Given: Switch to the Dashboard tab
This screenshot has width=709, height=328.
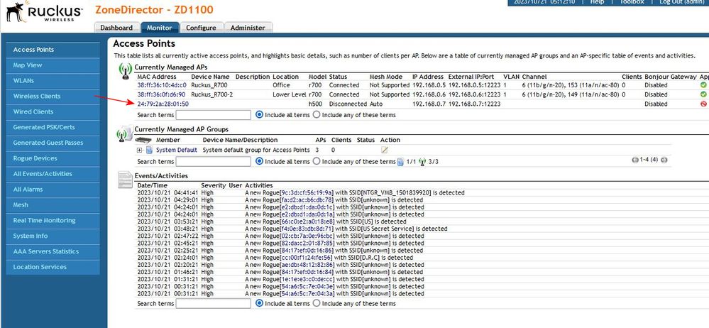Looking at the screenshot, I should point(116,28).
